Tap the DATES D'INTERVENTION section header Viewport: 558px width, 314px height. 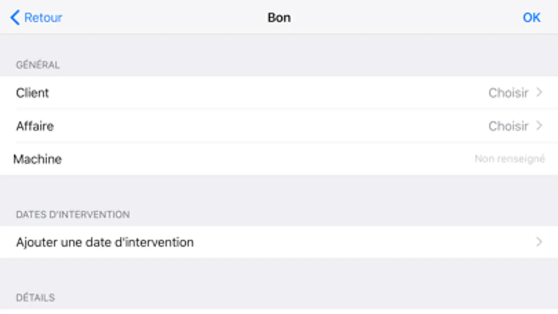(73, 214)
